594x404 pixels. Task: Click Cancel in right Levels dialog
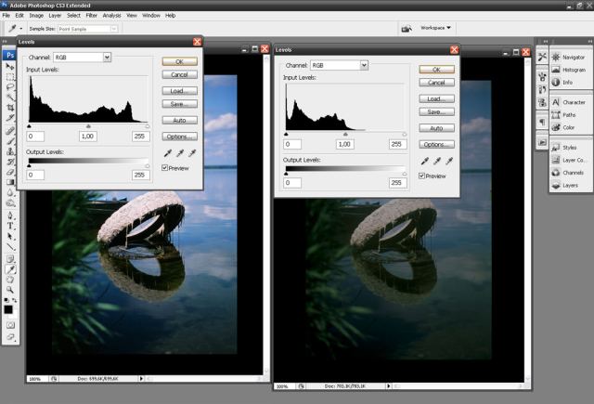[436, 83]
